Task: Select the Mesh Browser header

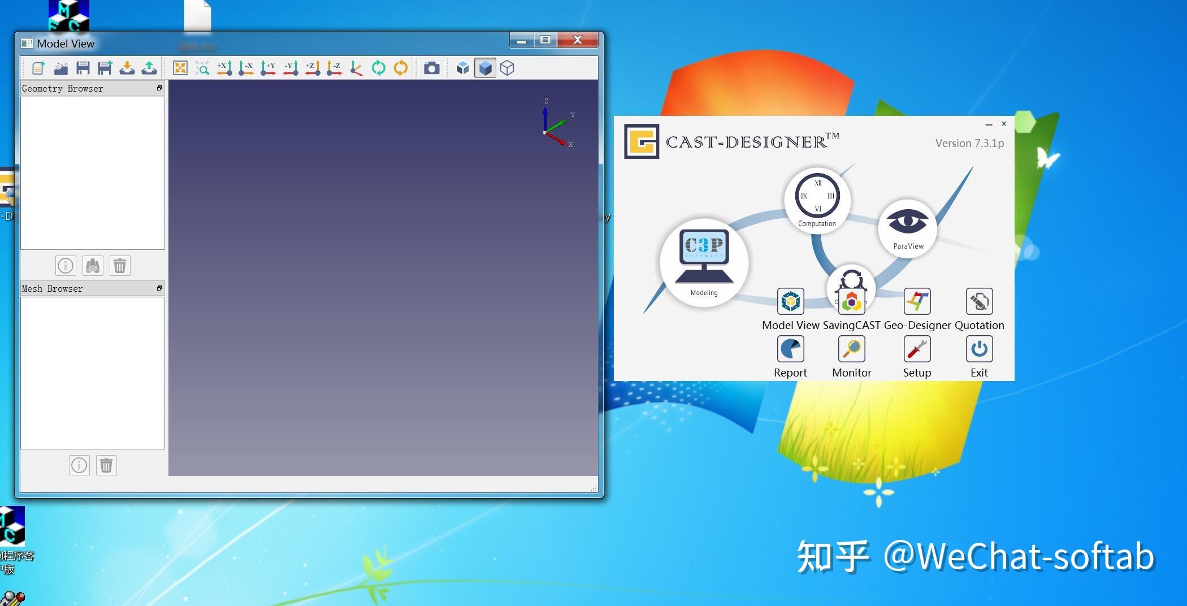Action: pos(52,288)
